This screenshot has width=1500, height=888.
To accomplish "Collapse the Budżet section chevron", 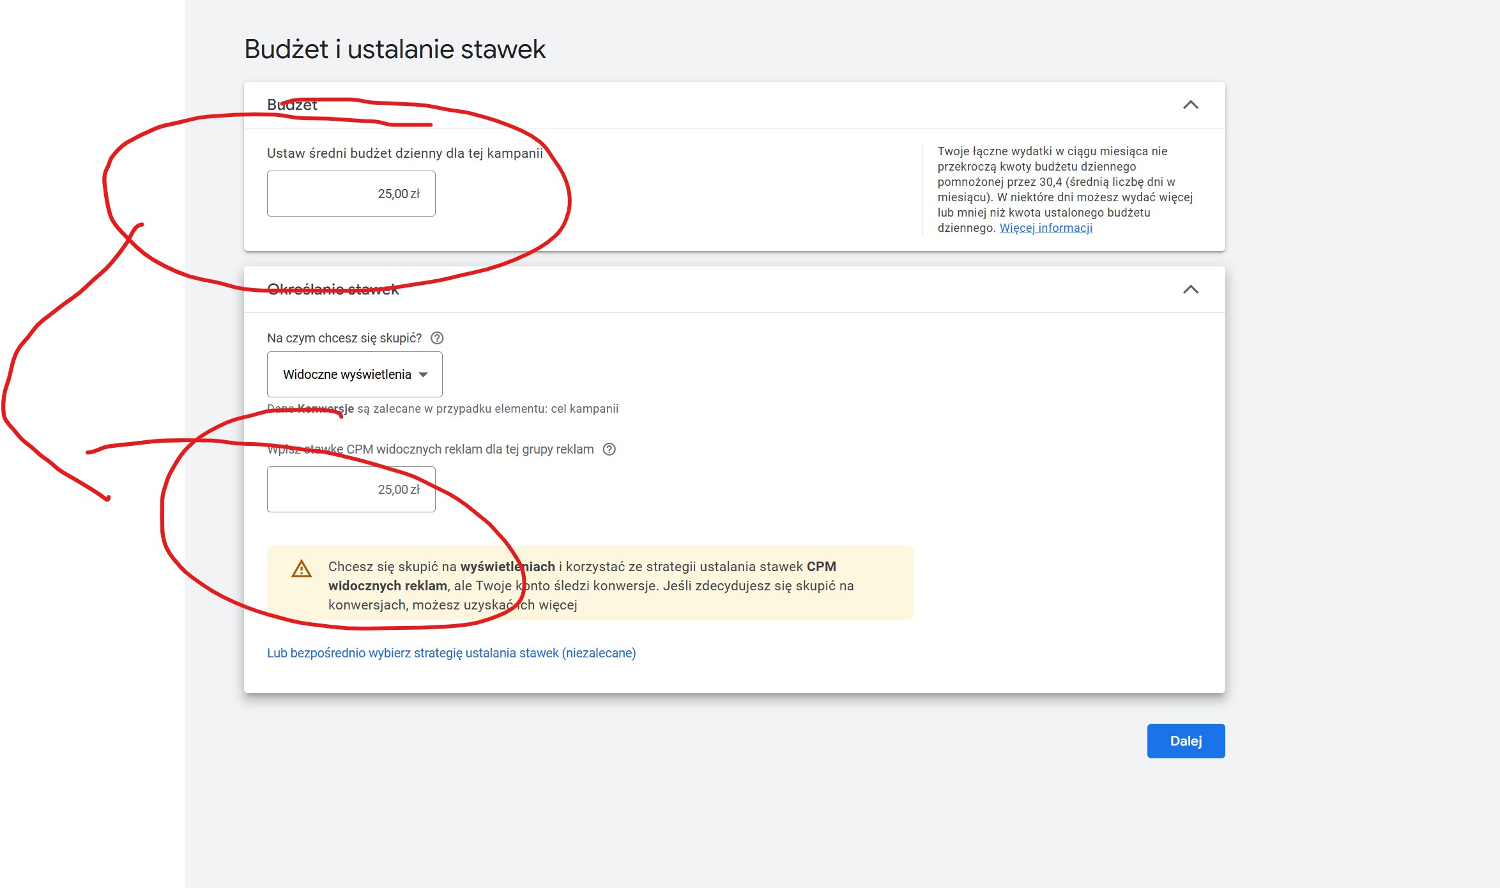I will point(1190,105).
